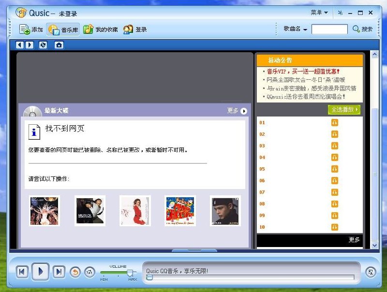Listen to chart track 03 headphone icon
The width and height of the screenshot is (387, 292).
tap(334, 146)
